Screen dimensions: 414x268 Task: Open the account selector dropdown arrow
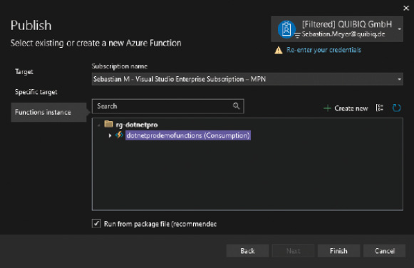tap(399, 29)
